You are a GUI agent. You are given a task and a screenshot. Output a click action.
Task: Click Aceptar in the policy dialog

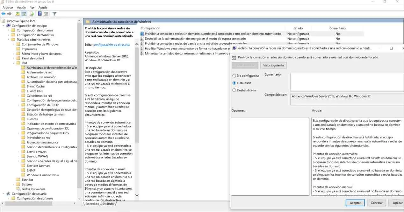[x=355, y=203]
